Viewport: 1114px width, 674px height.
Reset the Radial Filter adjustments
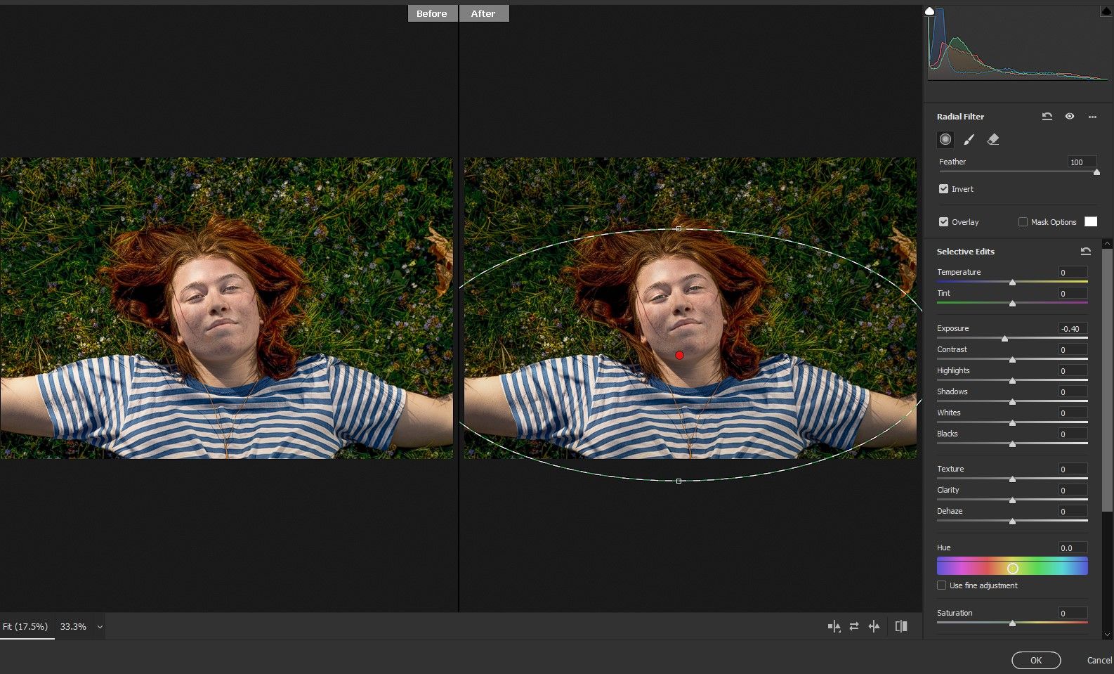pos(1047,117)
